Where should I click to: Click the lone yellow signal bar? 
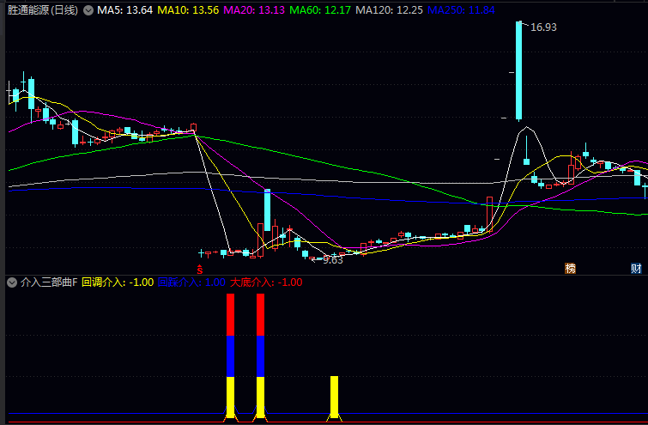click(335, 397)
